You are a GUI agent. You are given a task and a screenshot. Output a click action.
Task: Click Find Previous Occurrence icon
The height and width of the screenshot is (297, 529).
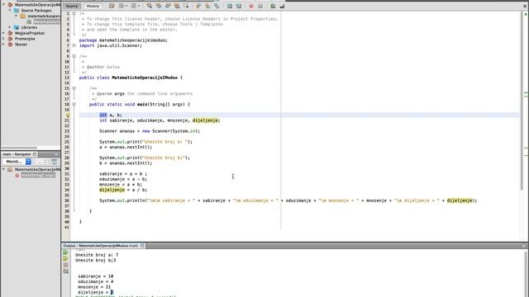(159, 6)
